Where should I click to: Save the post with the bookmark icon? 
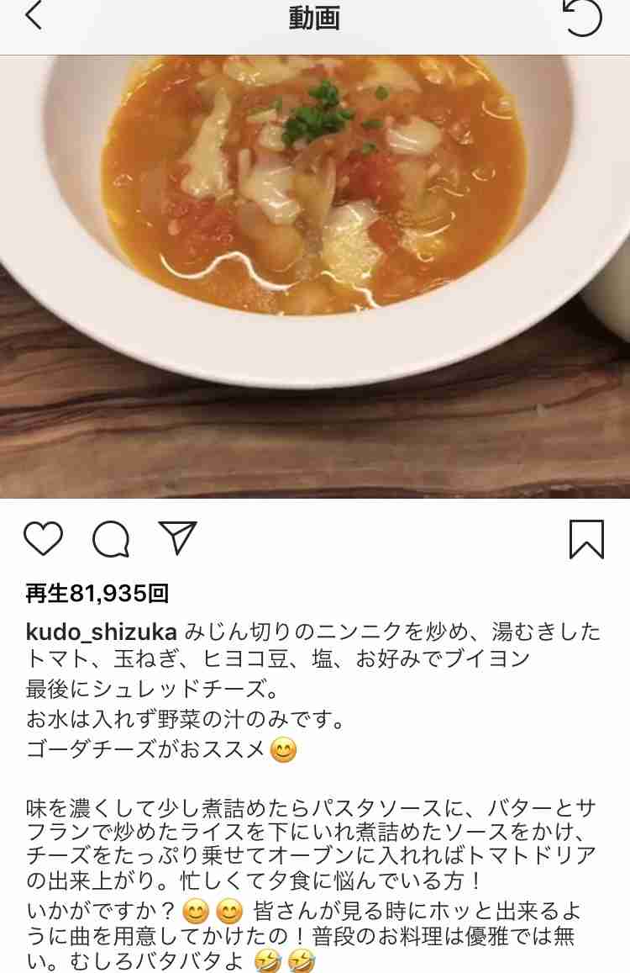(x=586, y=539)
